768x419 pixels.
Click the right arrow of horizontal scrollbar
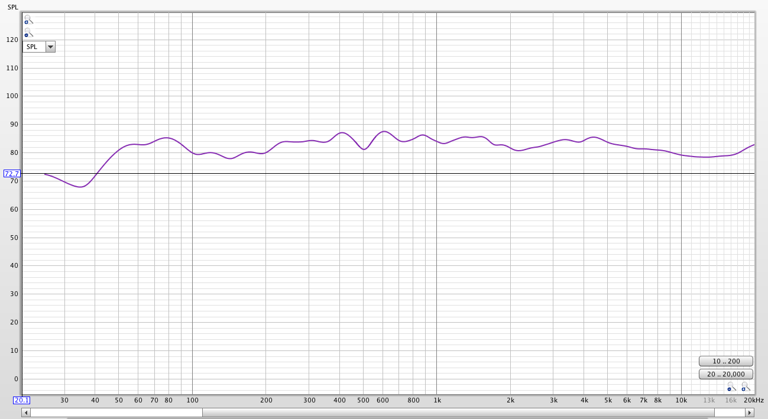(750, 412)
